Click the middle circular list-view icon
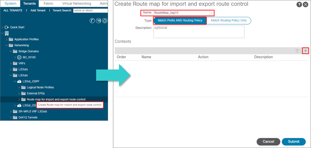 pos(99,21)
